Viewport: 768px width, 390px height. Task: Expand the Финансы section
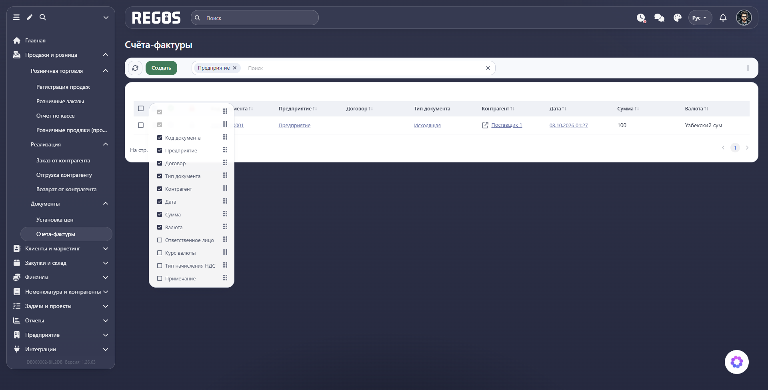(106, 277)
